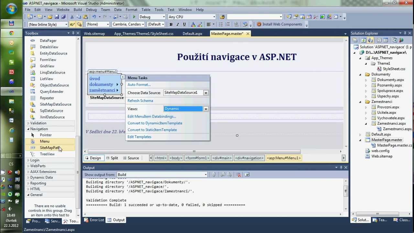
Task: Switch to the Web.sitemap tab
Action: click(x=94, y=34)
